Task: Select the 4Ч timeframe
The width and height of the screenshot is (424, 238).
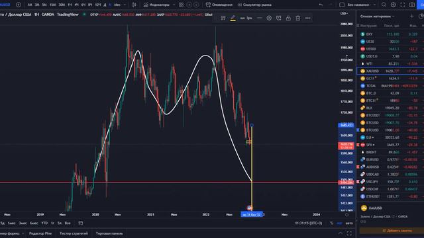Action: click(x=77, y=5)
